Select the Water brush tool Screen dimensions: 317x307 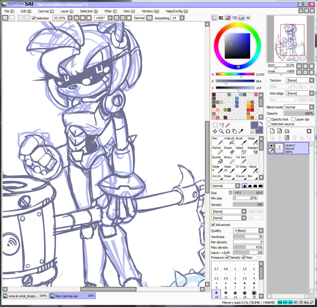tap(253, 141)
